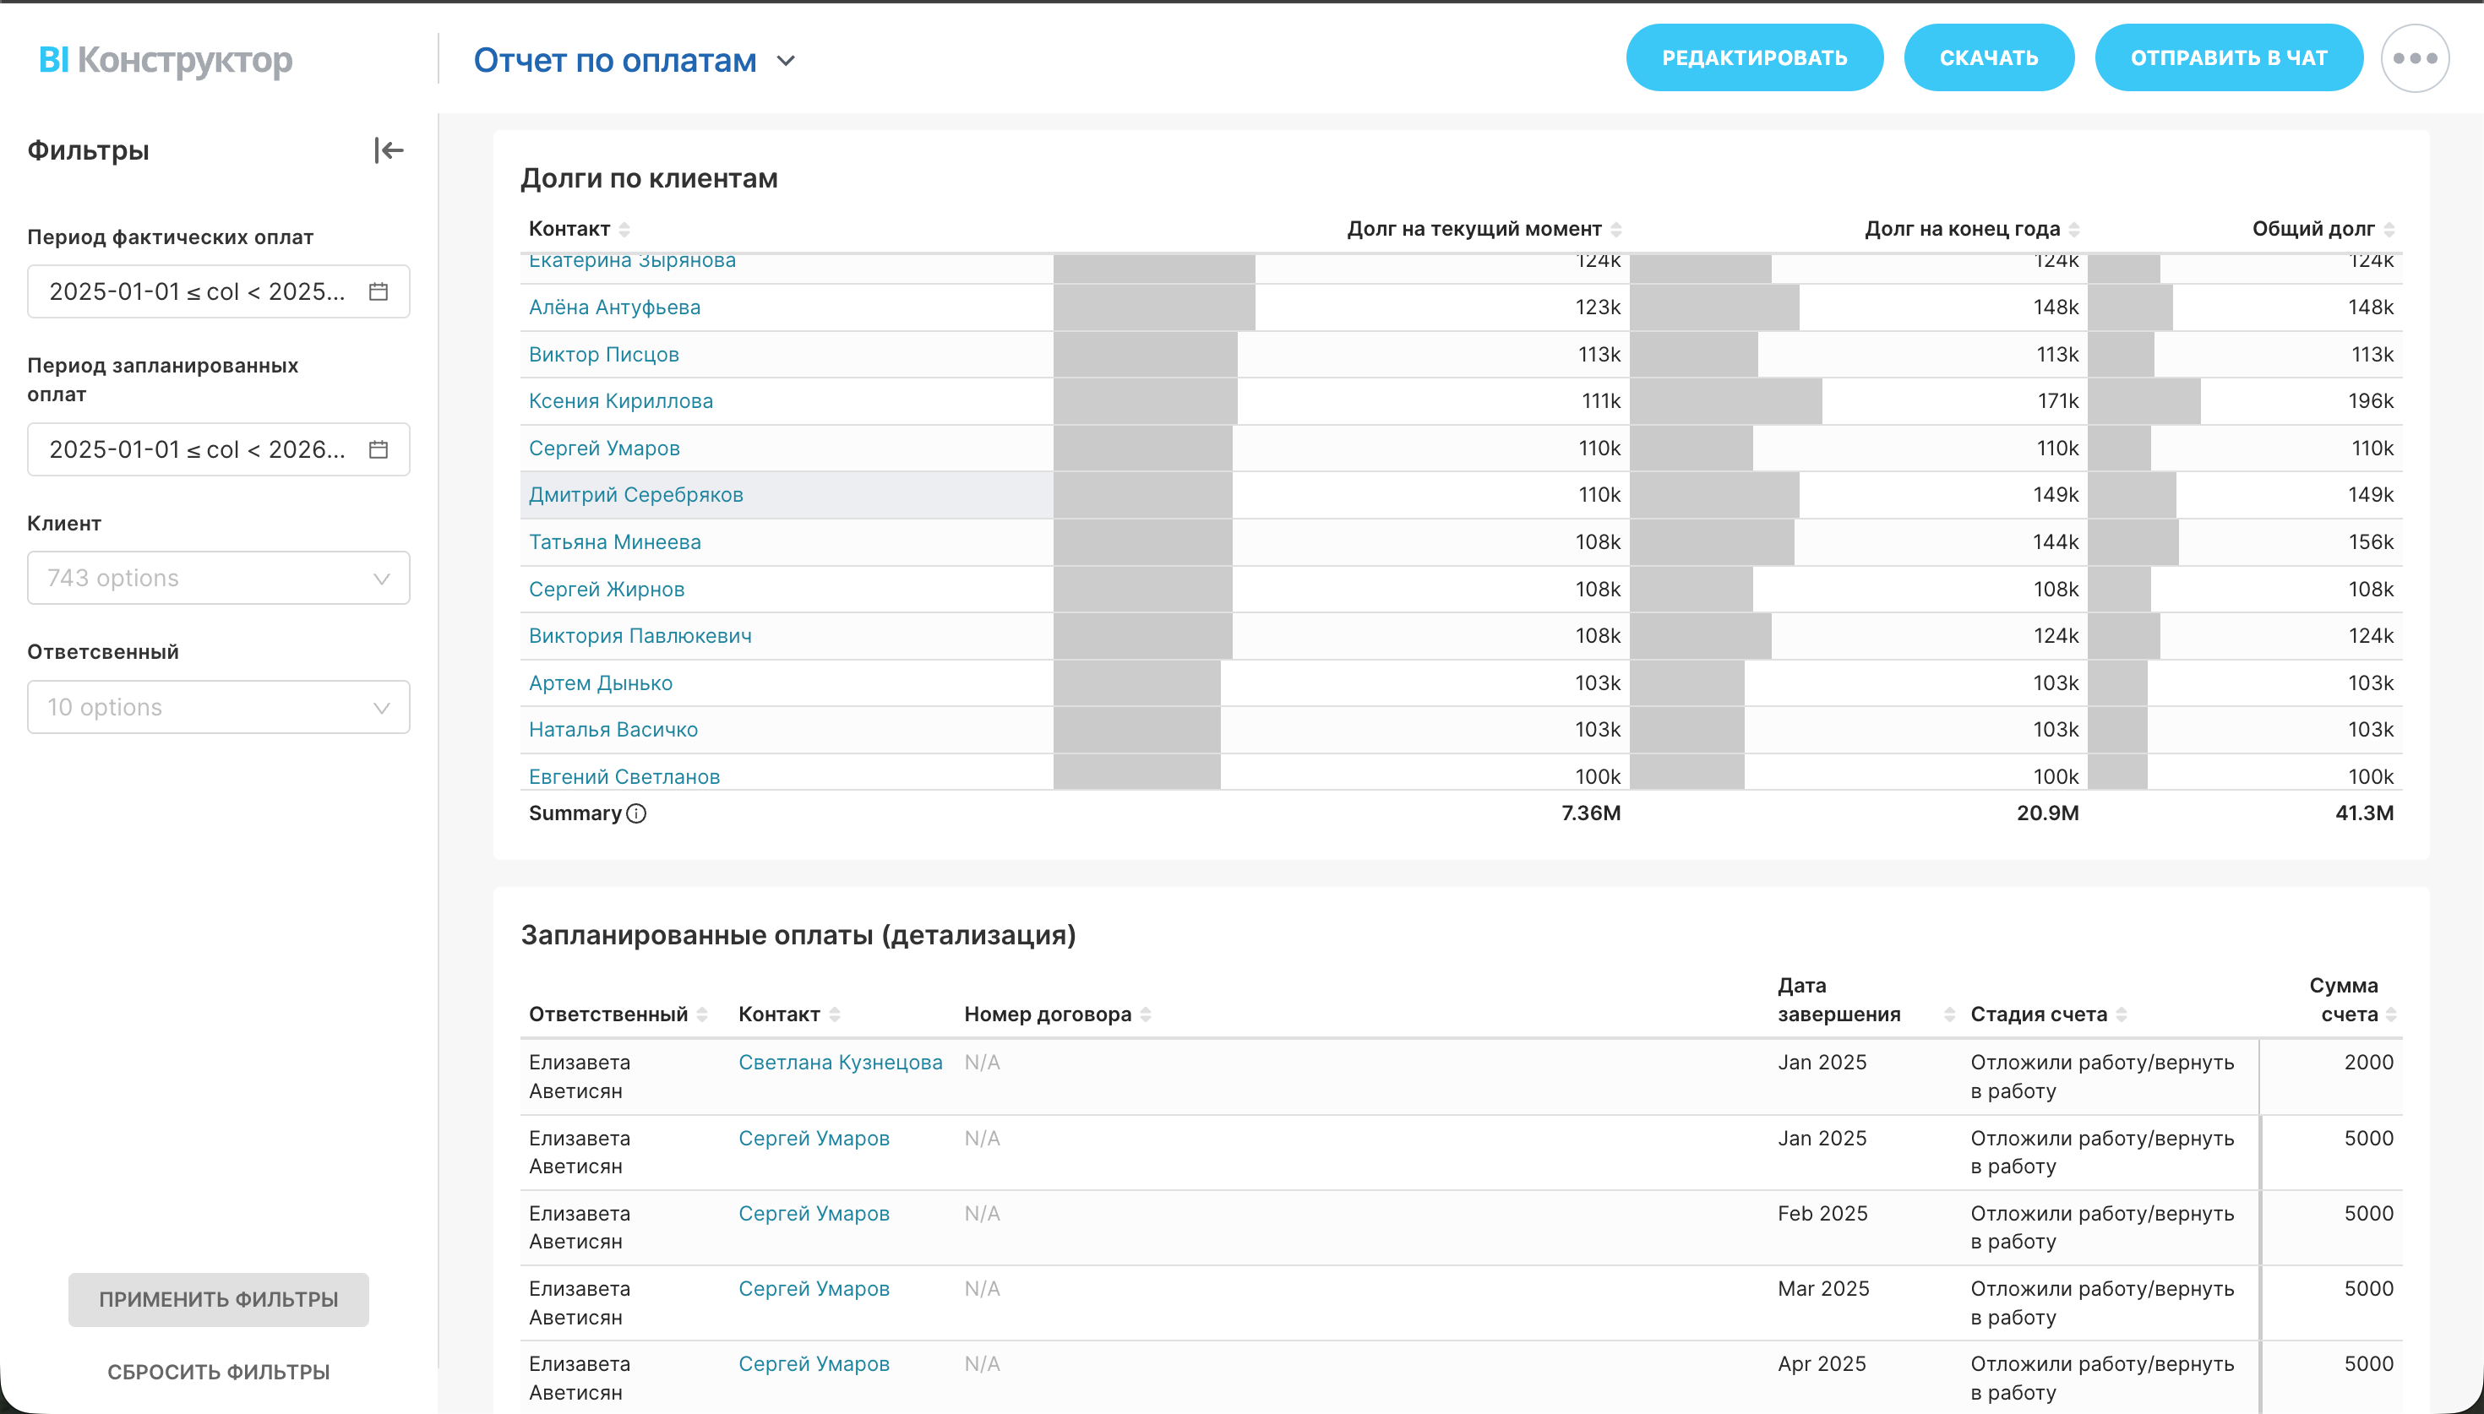Expand the Ответсвенный 10 options dropdown
This screenshot has height=1414, width=2484.
click(x=219, y=707)
